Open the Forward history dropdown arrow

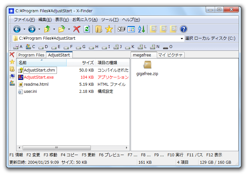(39, 29)
